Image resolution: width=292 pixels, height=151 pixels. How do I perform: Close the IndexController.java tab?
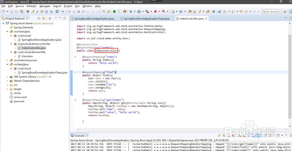pos(206,19)
